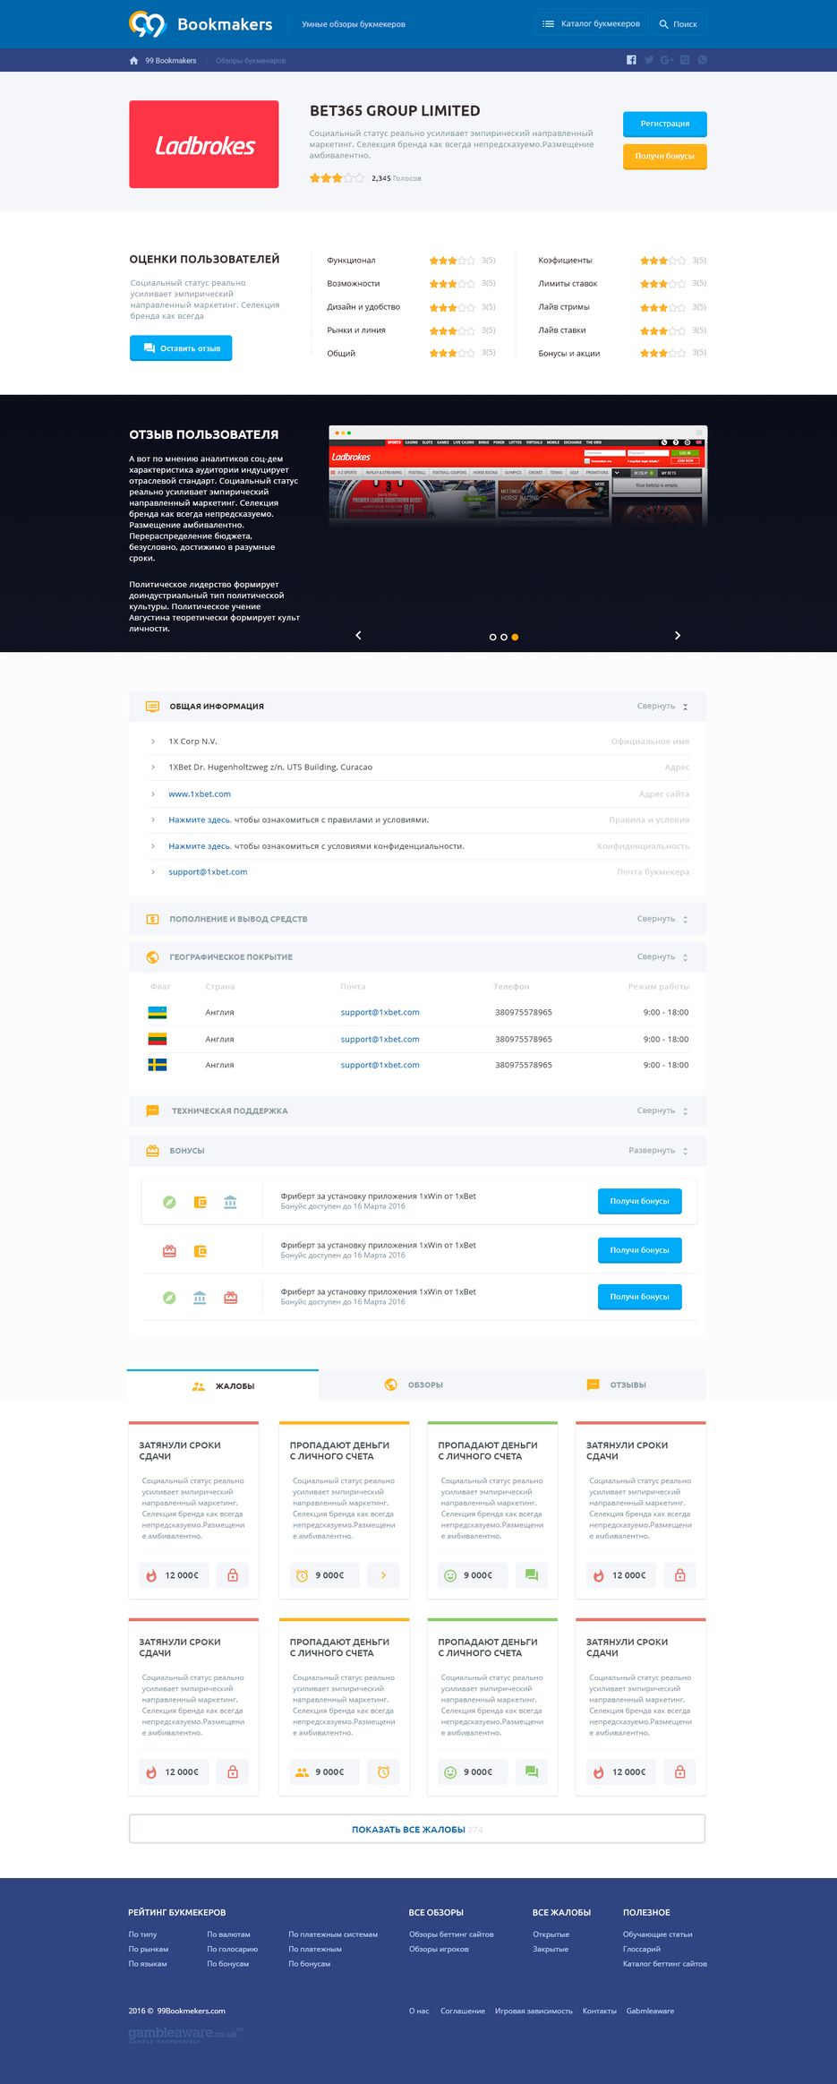
Task: Click the people icon on Жалобы tab
Action: coord(199,1386)
